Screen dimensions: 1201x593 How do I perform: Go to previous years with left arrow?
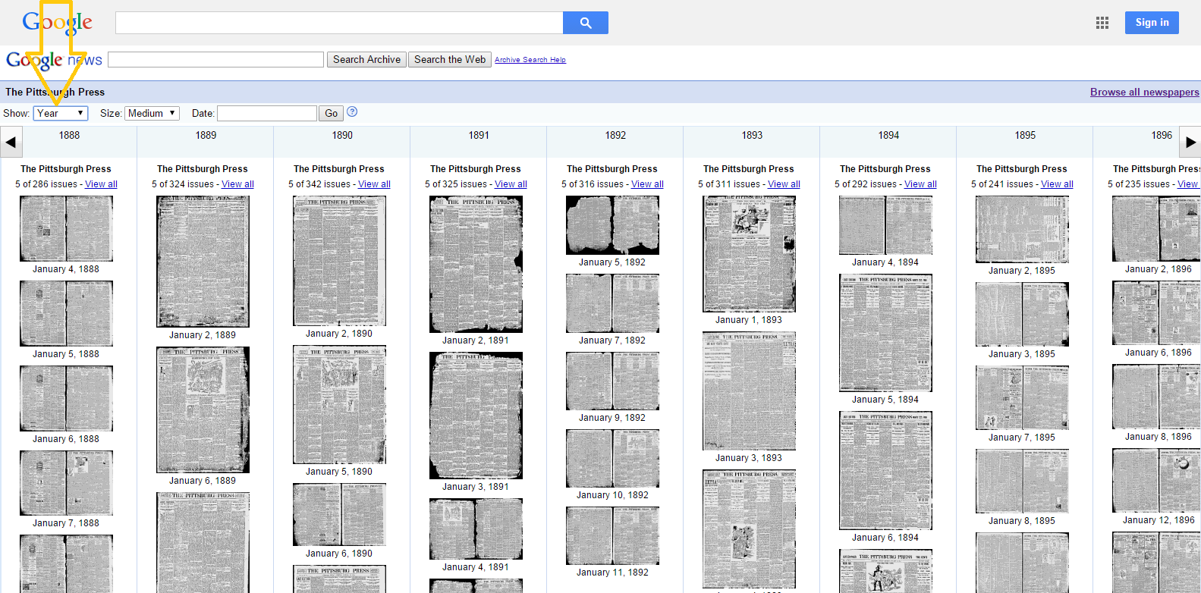pos(11,142)
